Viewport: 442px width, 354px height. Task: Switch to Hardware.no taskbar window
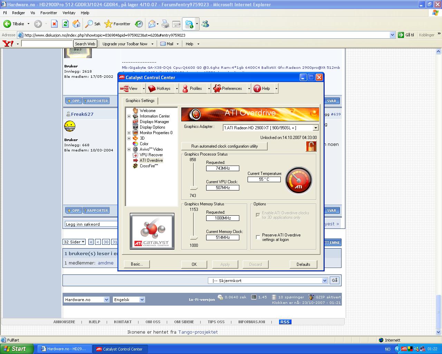(x=64, y=349)
